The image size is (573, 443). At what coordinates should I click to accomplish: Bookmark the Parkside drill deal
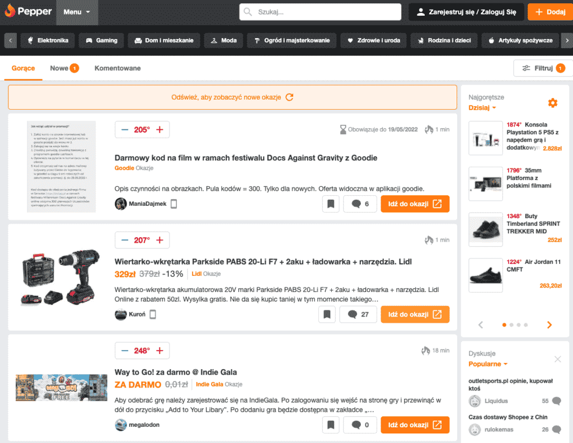(x=327, y=314)
